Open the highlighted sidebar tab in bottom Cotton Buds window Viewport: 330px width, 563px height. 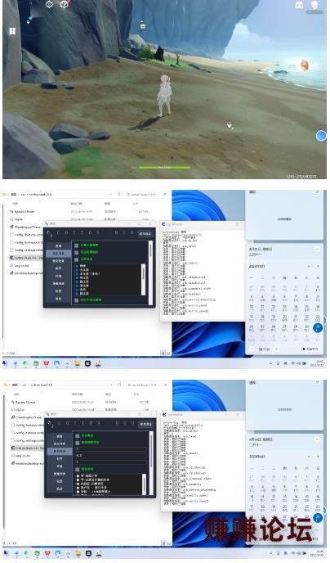point(59,451)
